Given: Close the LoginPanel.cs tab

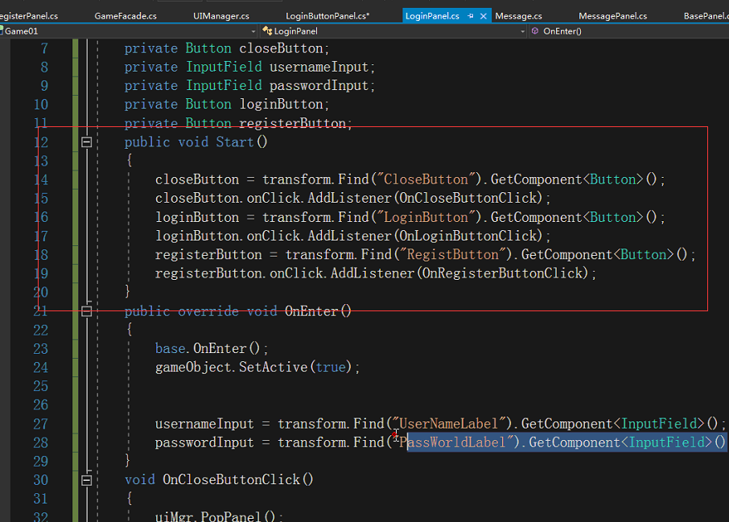Looking at the screenshot, I should coord(484,16).
